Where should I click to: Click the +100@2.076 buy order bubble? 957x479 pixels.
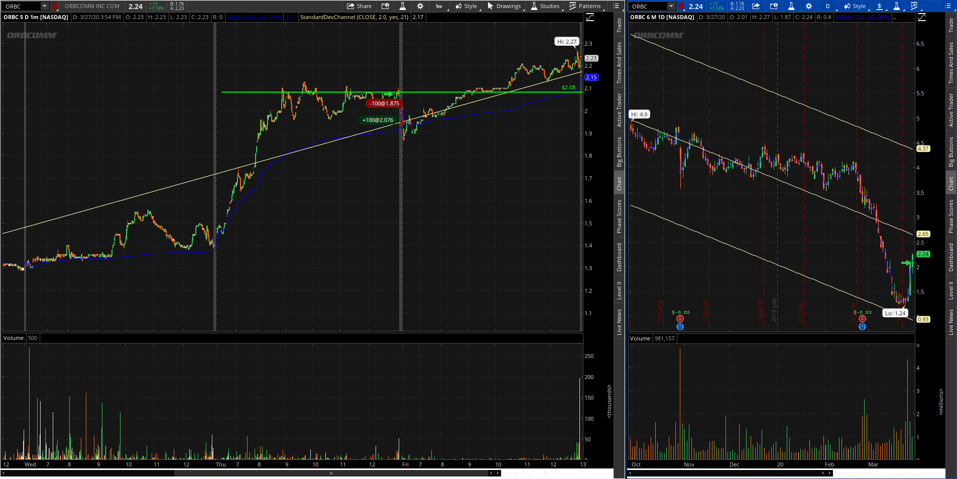point(378,120)
